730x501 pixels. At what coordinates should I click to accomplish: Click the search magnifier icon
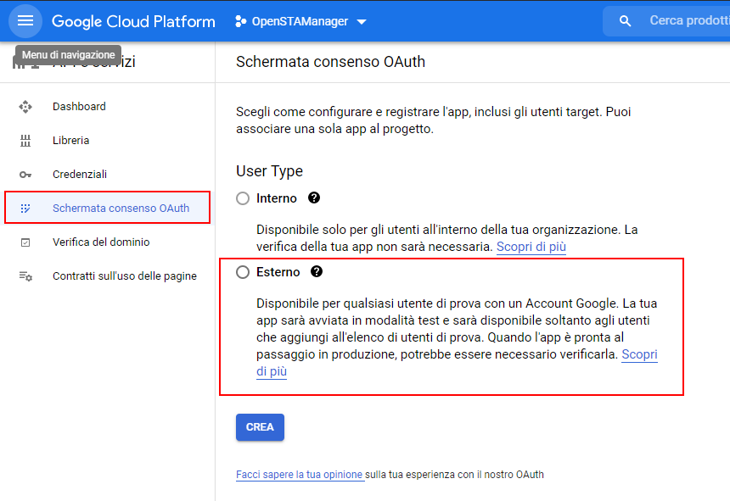pos(626,21)
